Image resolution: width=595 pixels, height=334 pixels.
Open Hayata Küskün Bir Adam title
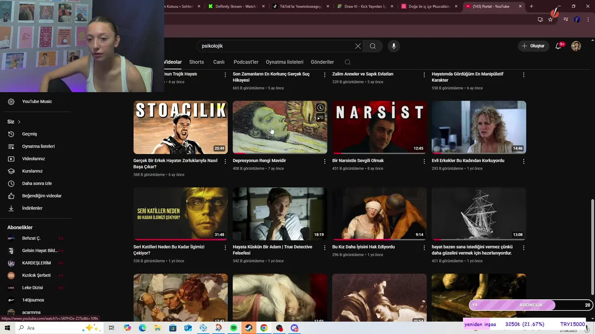(272, 250)
